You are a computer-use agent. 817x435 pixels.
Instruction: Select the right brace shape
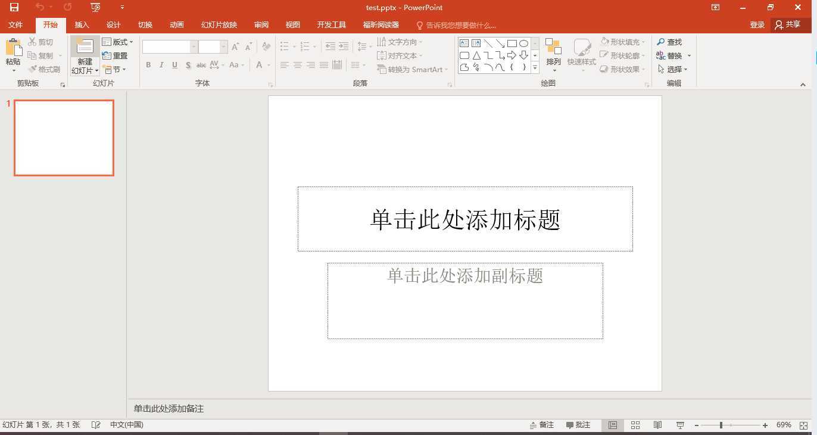tap(523, 67)
